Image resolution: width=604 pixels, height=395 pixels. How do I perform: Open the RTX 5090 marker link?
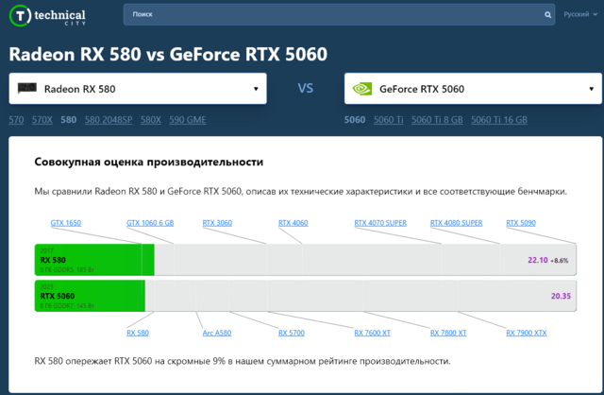pyautogui.click(x=521, y=223)
